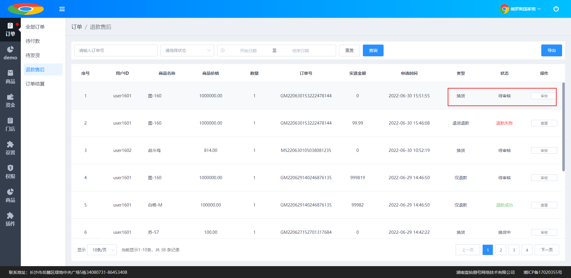Click 审核 for the 战斗鸡 row
Image resolution: width=571 pixels, height=278 pixels.
point(544,150)
